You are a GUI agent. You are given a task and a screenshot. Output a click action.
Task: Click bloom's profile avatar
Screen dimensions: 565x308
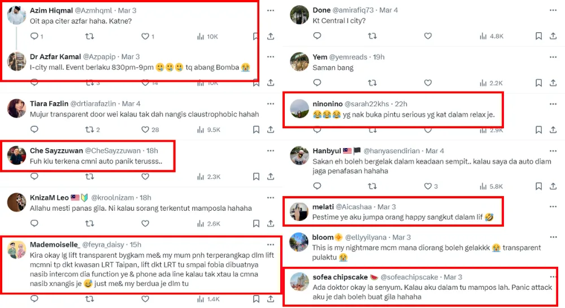299,242
